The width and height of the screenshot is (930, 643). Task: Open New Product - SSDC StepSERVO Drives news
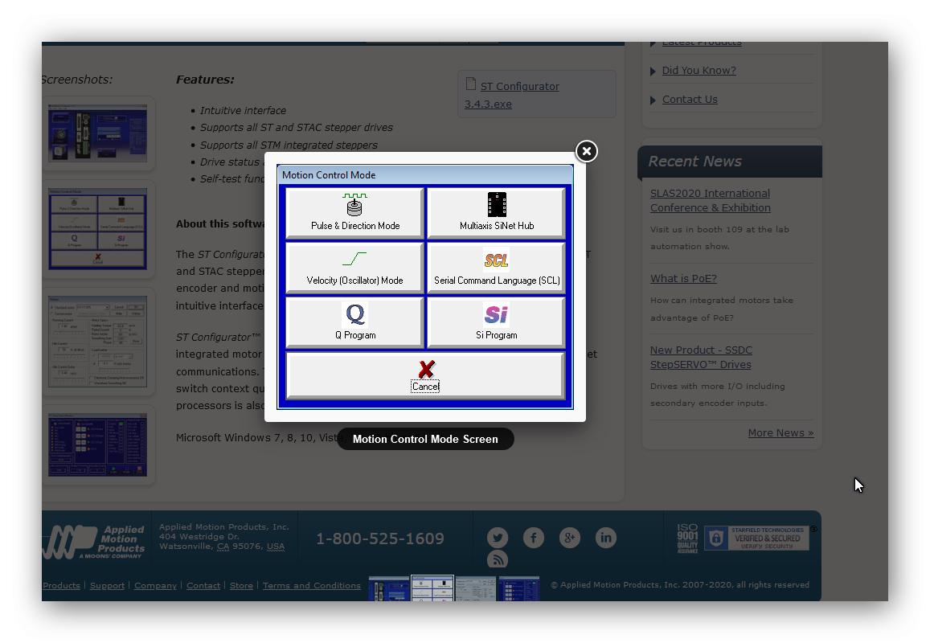[701, 357]
